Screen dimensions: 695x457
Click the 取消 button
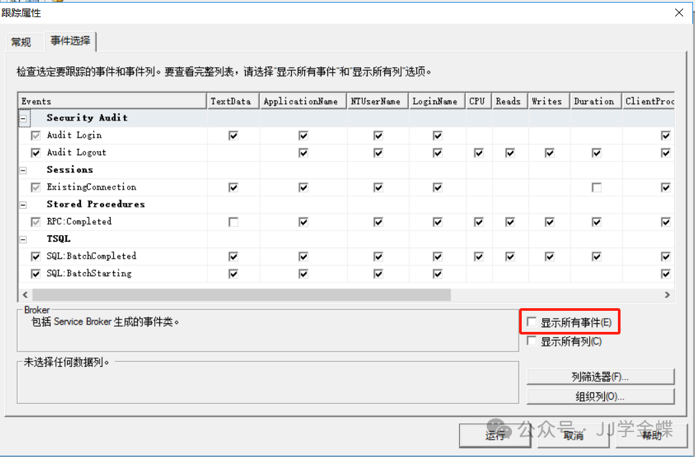coord(574,436)
